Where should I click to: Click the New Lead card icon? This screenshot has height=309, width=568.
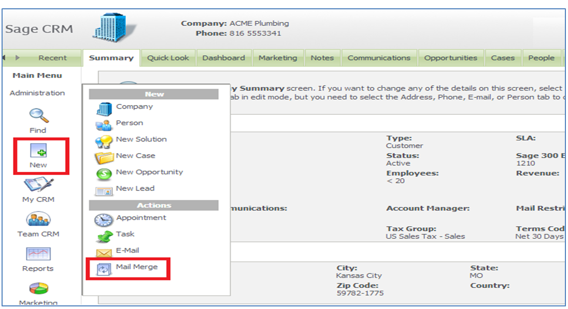point(104,191)
